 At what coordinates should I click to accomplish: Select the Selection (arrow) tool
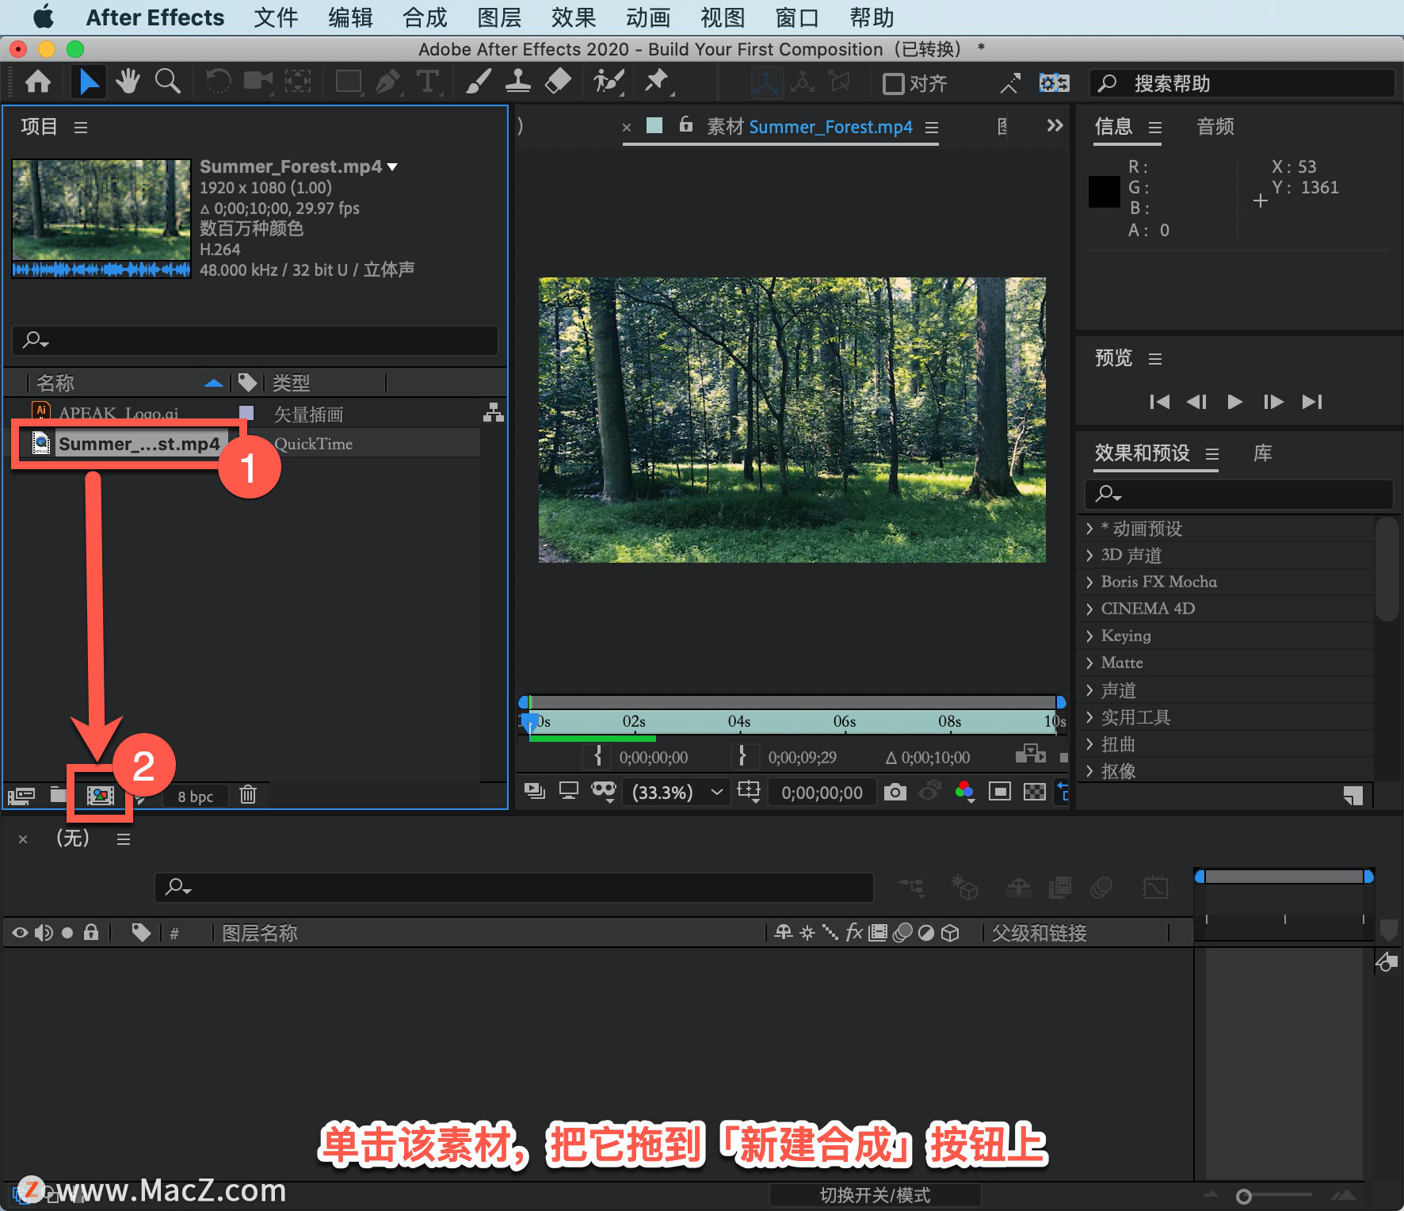click(x=89, y=82)
